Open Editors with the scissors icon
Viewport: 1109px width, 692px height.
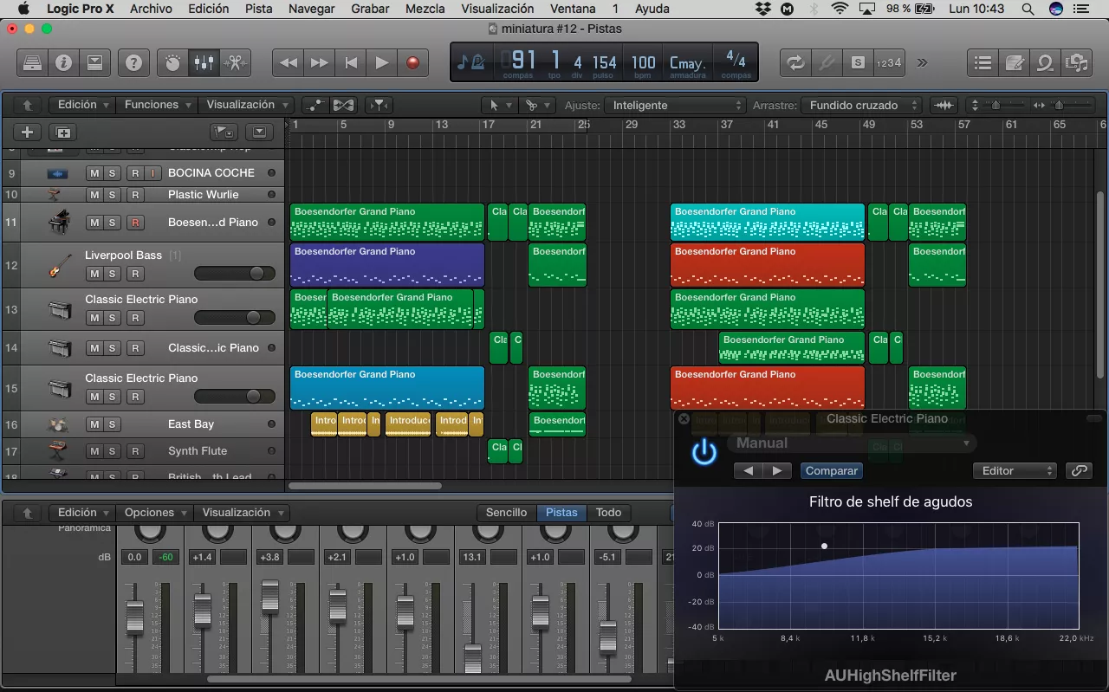(234, 62)
